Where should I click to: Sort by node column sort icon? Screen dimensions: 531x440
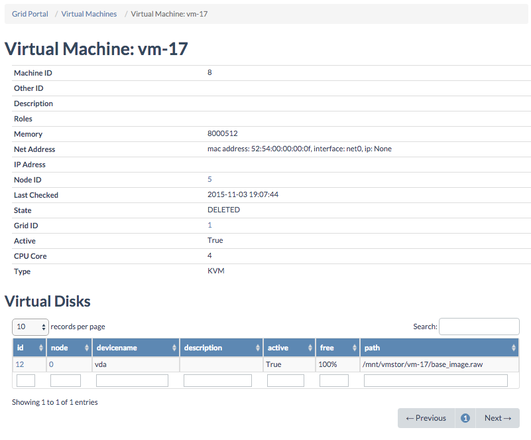point(87,348)
